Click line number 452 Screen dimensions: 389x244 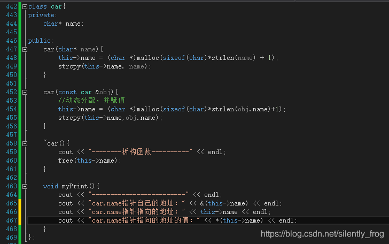[11, 92]
